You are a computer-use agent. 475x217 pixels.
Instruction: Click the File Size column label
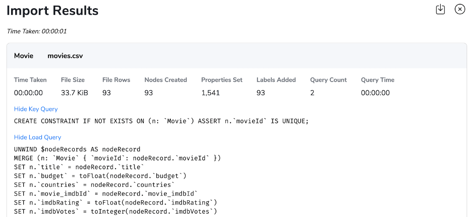pos(73,80)
